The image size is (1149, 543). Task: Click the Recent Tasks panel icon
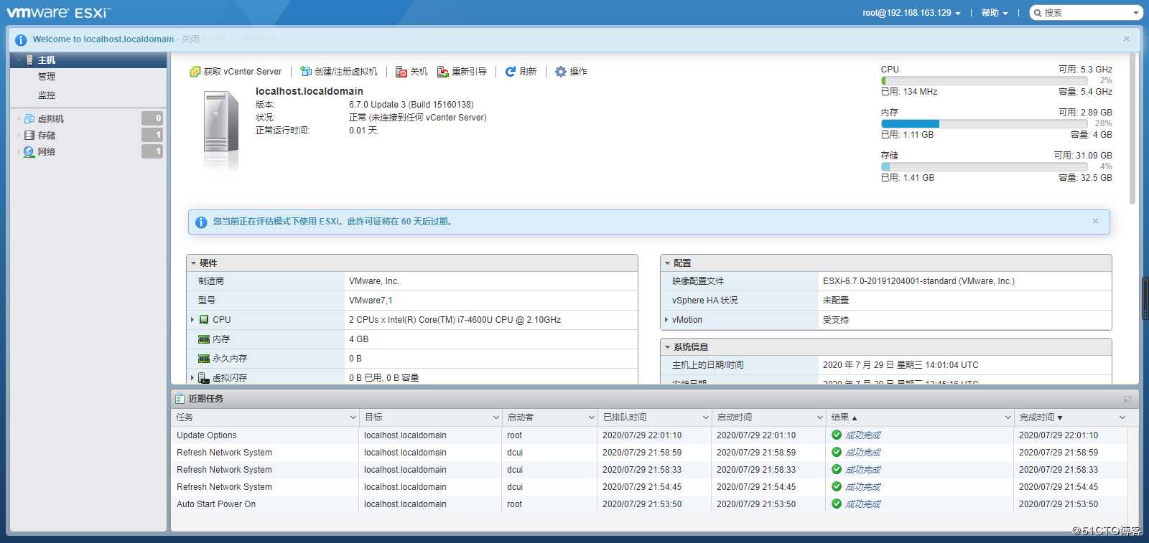tap(180, 399)
